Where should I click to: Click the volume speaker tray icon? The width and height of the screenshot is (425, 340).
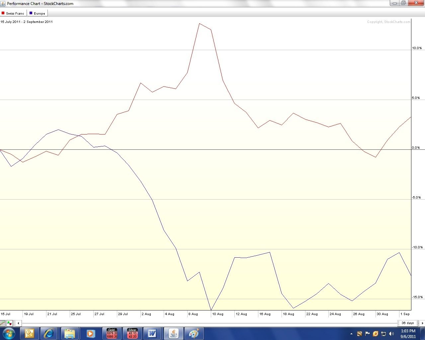[x=391, y=334]
